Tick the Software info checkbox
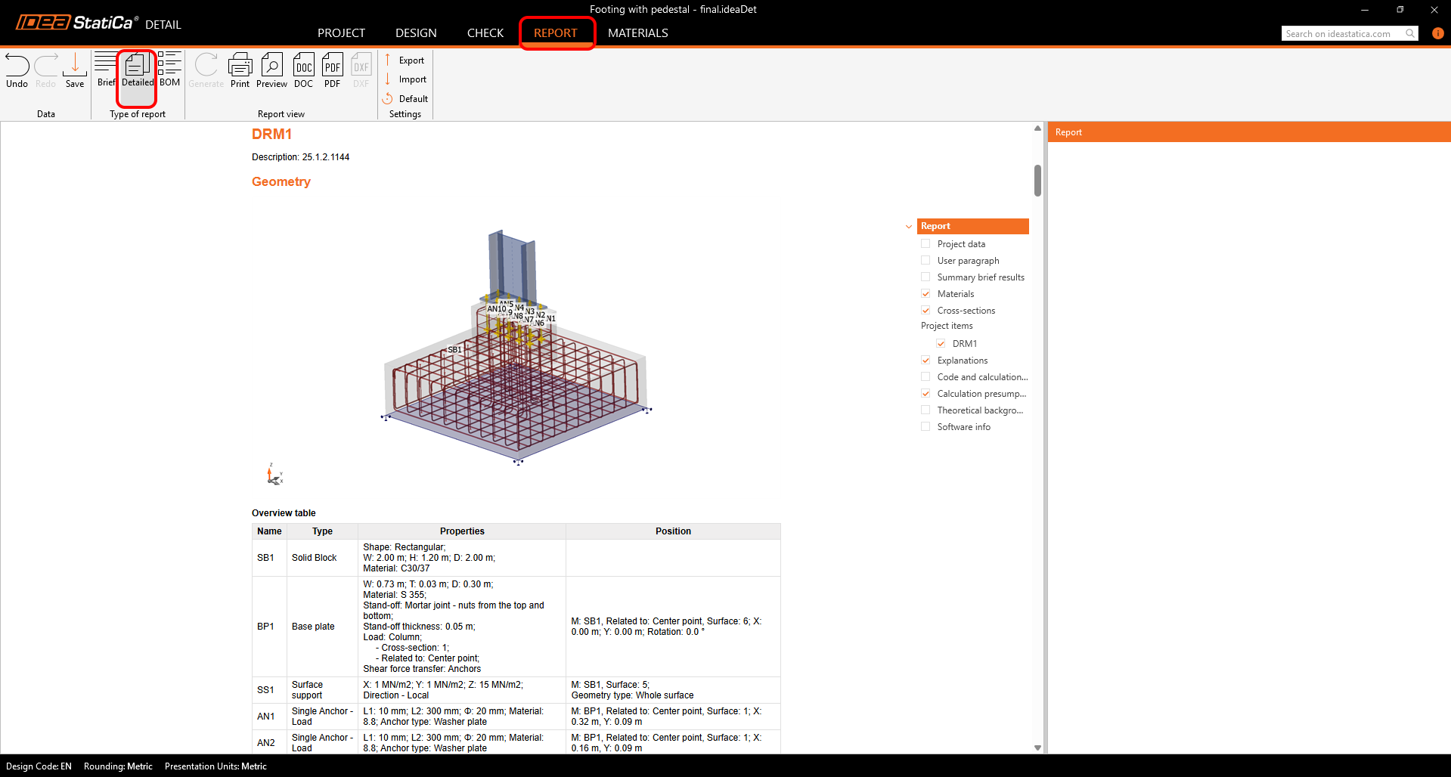 coord(925,427)
